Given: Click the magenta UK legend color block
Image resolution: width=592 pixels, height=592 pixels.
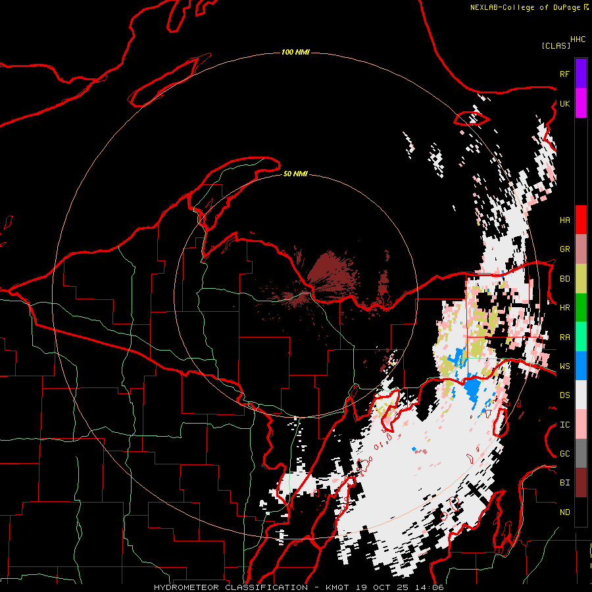Looking at the screenshot, I should [x=581, y=103].
